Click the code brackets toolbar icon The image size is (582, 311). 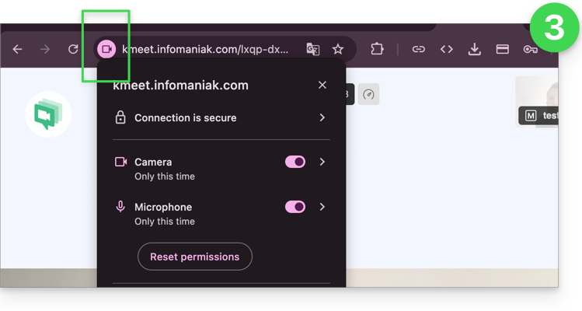[x=446, y=49]
